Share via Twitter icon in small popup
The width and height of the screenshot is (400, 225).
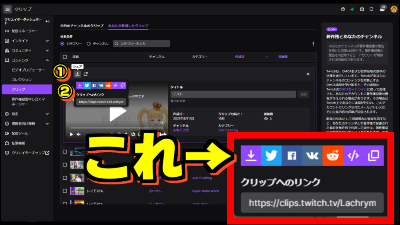click(x=87, y=86)
